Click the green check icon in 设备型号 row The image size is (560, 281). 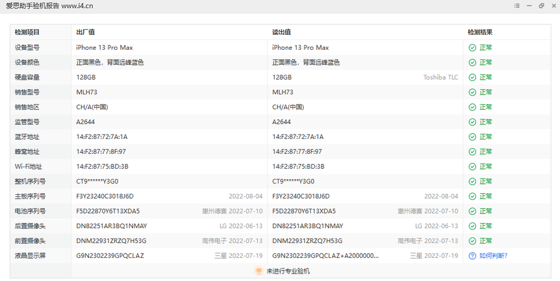tap(472, 47)
